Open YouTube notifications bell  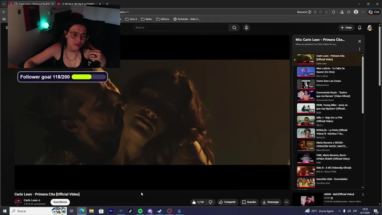(x=360, y=27)
